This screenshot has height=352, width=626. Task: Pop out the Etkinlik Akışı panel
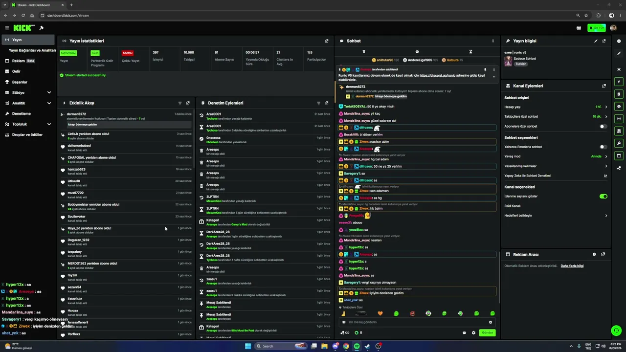[x=188, y=103]
